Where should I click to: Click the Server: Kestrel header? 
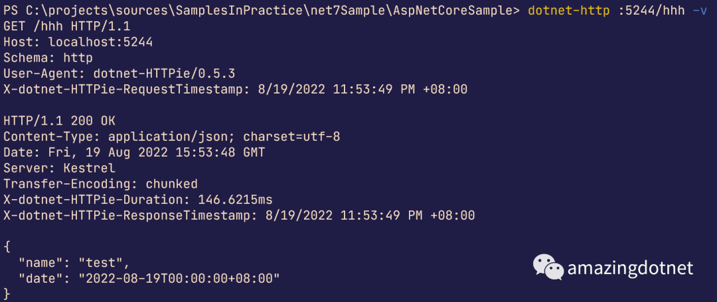(x=59, y=167)
